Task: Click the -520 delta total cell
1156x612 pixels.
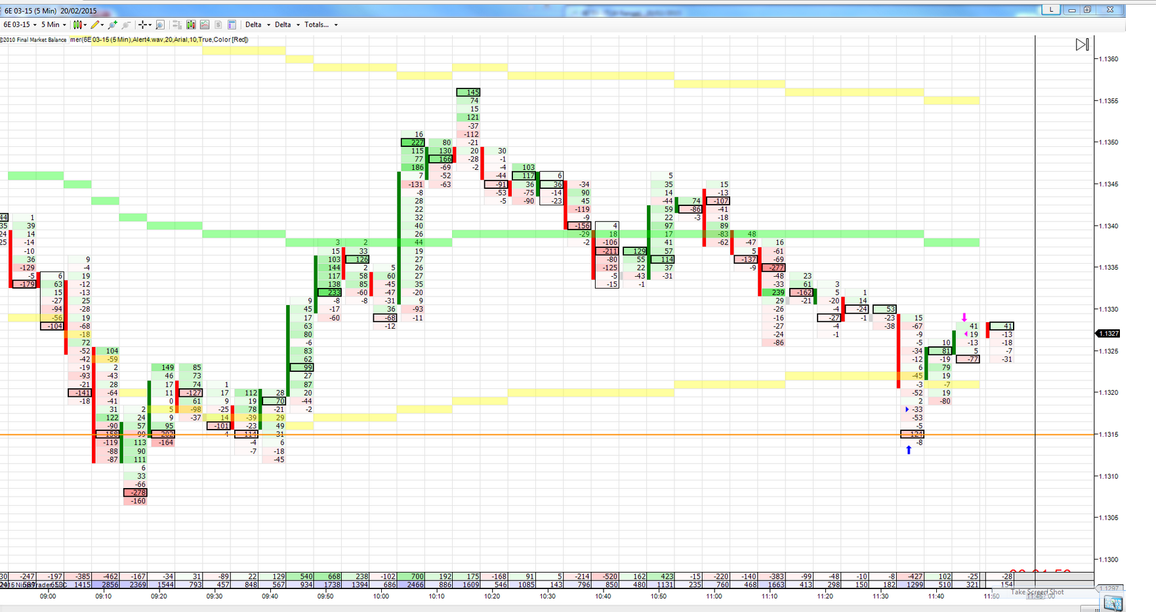Action: pos(606,577)
